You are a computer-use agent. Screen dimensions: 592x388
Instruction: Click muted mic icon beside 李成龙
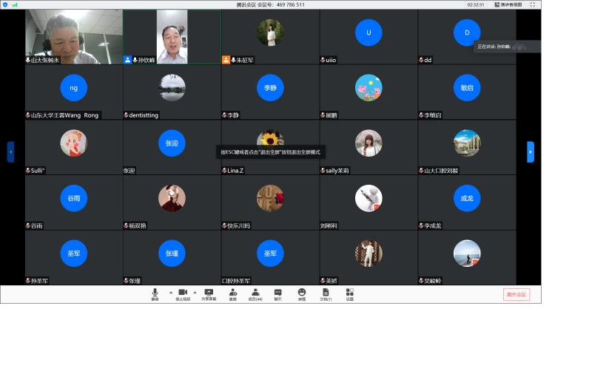421,225
